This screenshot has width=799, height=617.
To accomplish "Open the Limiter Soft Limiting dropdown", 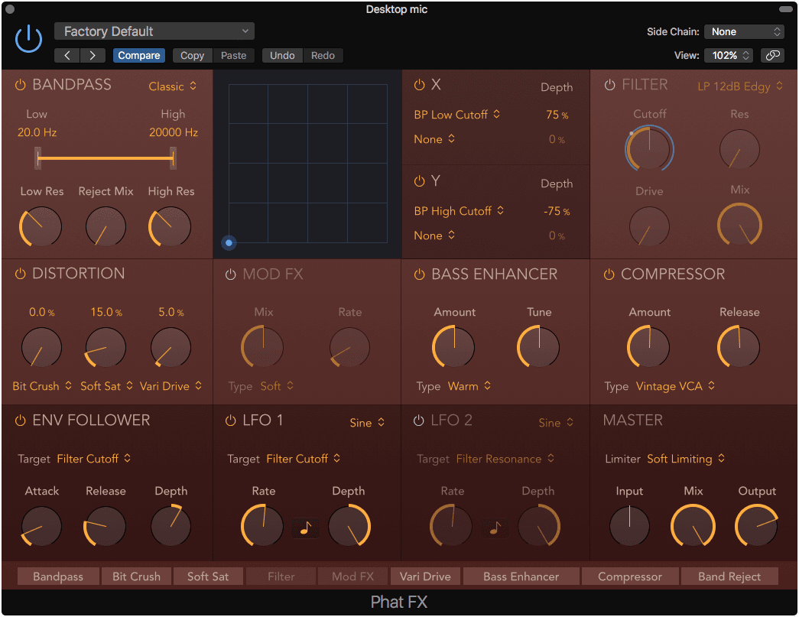I will [x=686, y=459].
